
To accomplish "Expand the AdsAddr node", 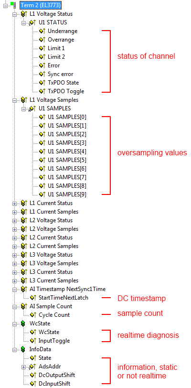I will [23, 367].
